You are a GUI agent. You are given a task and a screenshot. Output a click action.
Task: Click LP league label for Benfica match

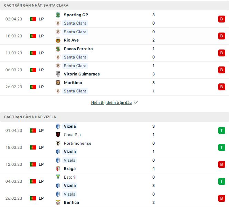tap(41, 198)
